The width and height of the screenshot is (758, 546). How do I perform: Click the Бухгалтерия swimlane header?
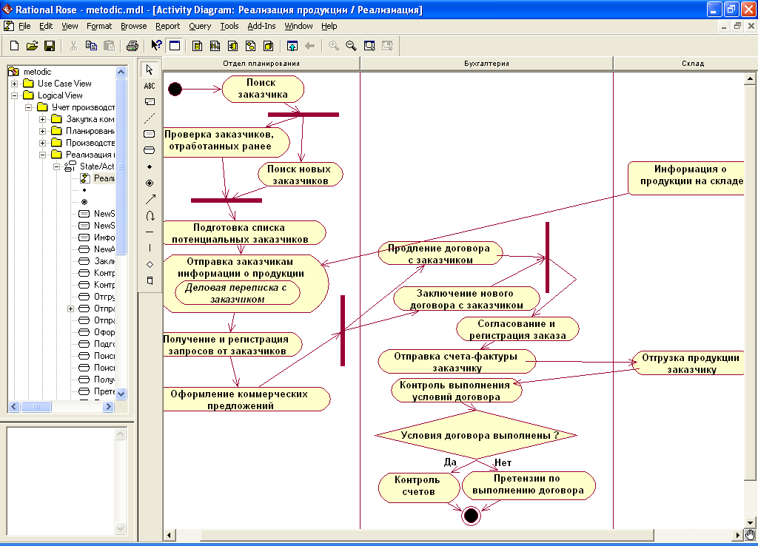[486, 64]
